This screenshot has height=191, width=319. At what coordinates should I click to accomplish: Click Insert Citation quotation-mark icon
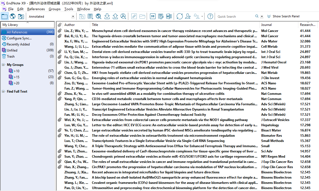(x=152, y=16)
